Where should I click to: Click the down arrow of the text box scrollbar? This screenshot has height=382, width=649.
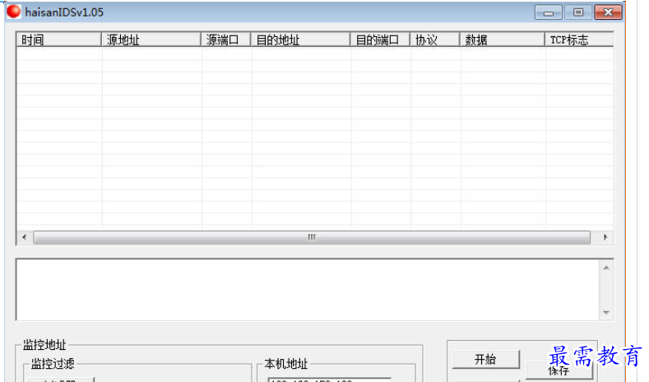coord(606,312)
